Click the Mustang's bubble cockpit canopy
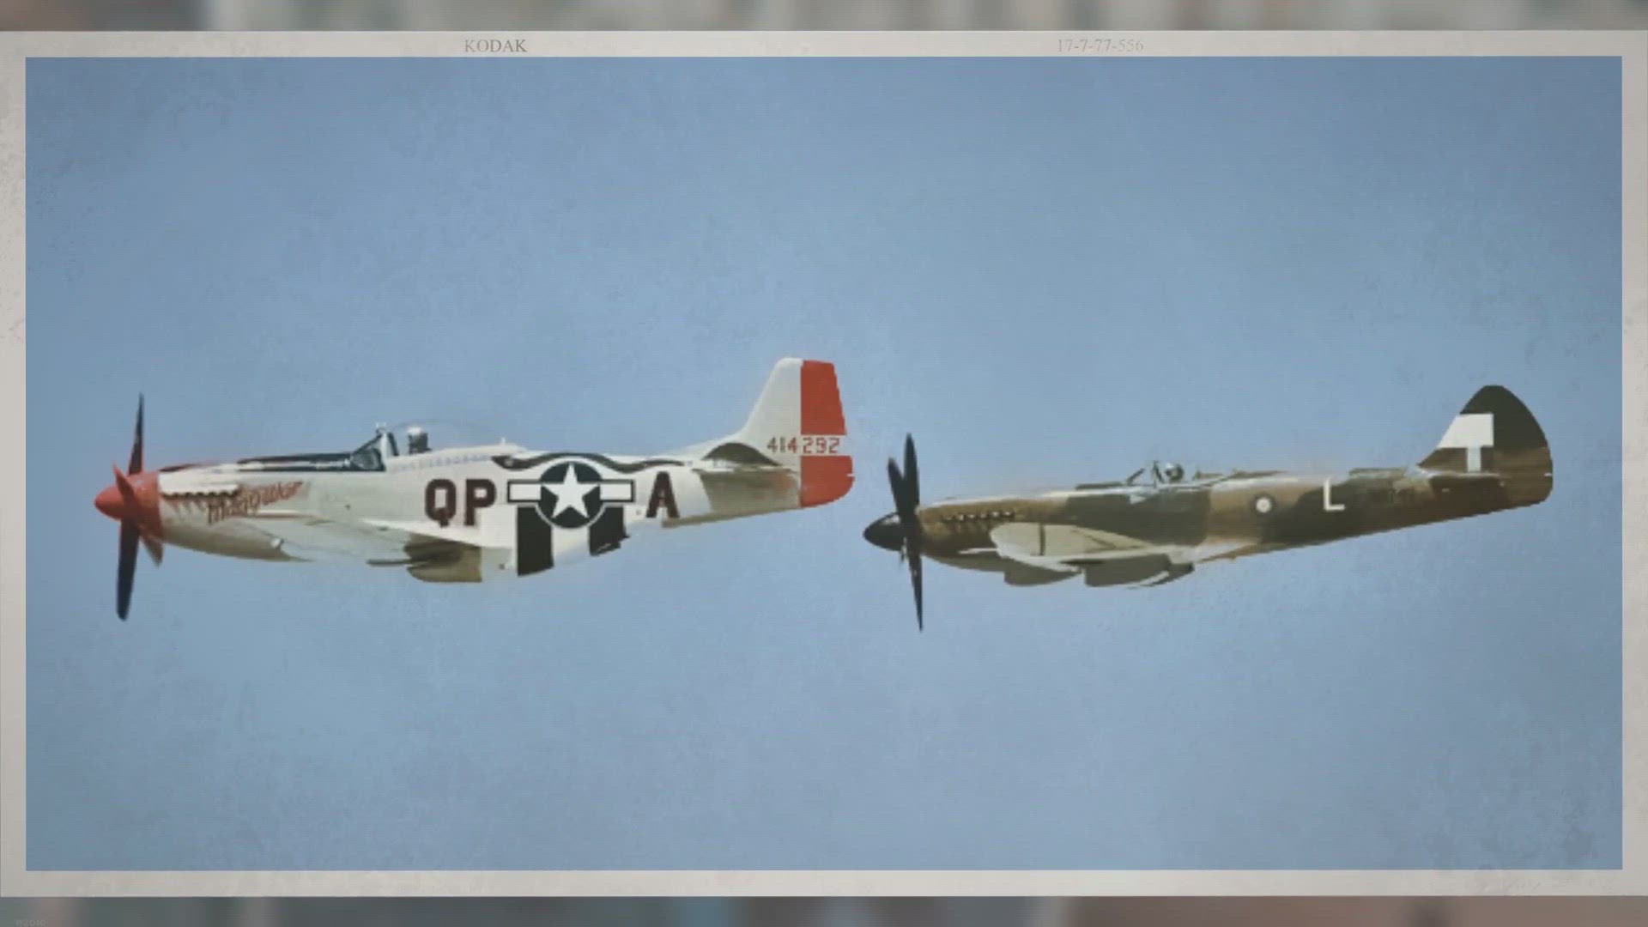Screen dimensions: 1648x927 pyautogui.click(x=421, y=438)
